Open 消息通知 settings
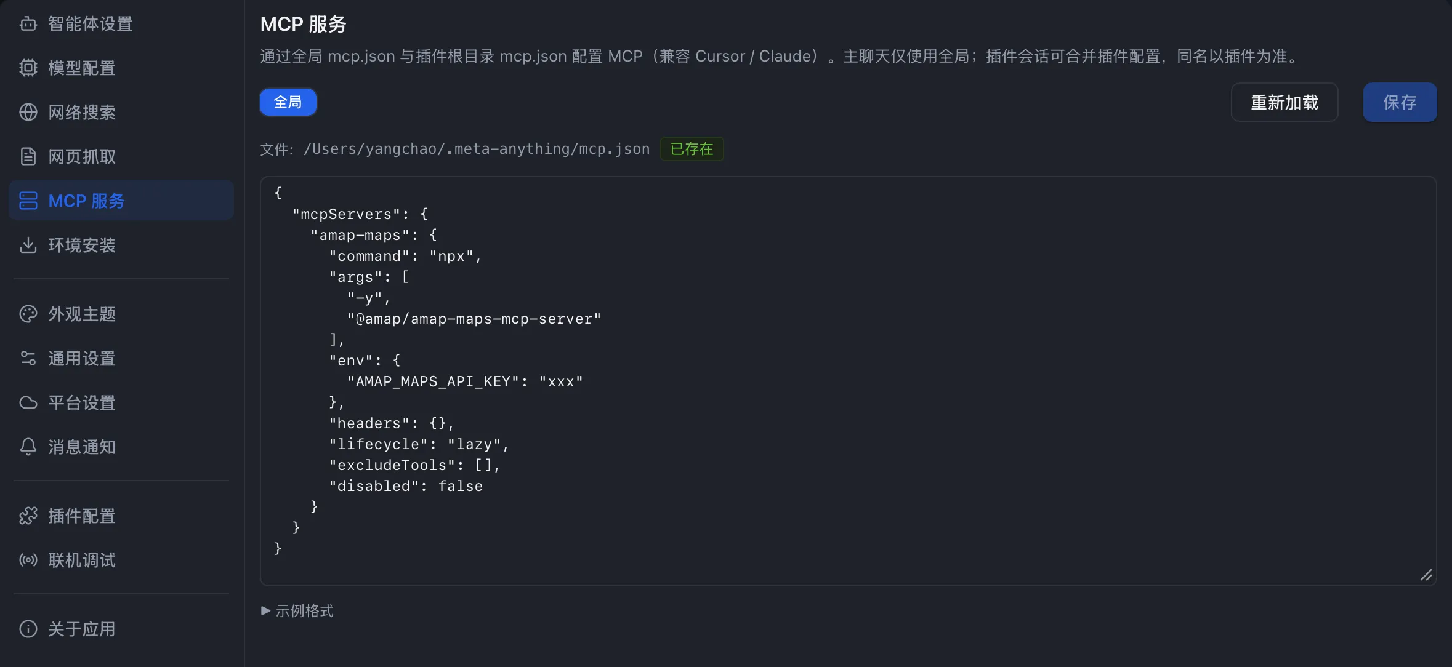The height and width of the screenshot is (667, 1452). coord(121,447)
